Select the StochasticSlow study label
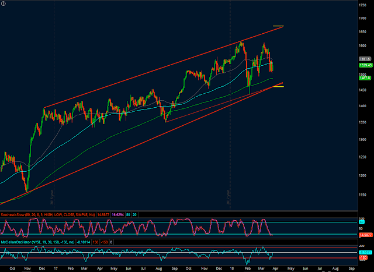The height and width of the screenshot is (272, 374). pos(48,215)
